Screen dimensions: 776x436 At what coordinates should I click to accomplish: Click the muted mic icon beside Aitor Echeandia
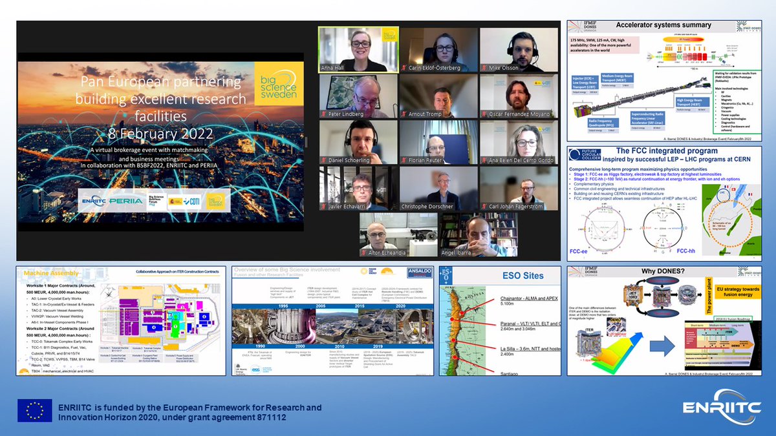coord(364,254)
